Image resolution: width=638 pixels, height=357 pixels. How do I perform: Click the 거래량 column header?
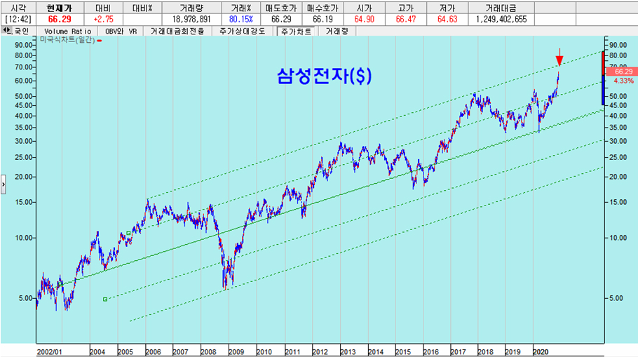click(x=191, y=8)
